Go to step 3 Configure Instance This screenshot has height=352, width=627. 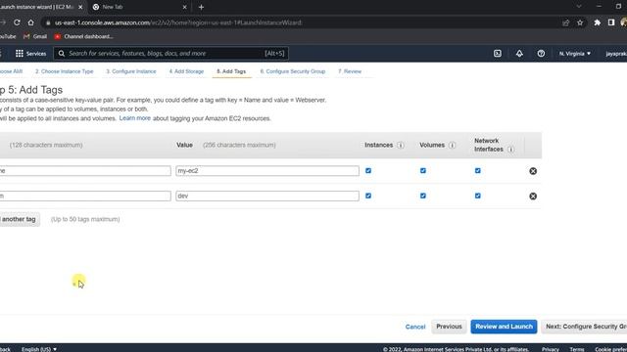coord(131,71)
